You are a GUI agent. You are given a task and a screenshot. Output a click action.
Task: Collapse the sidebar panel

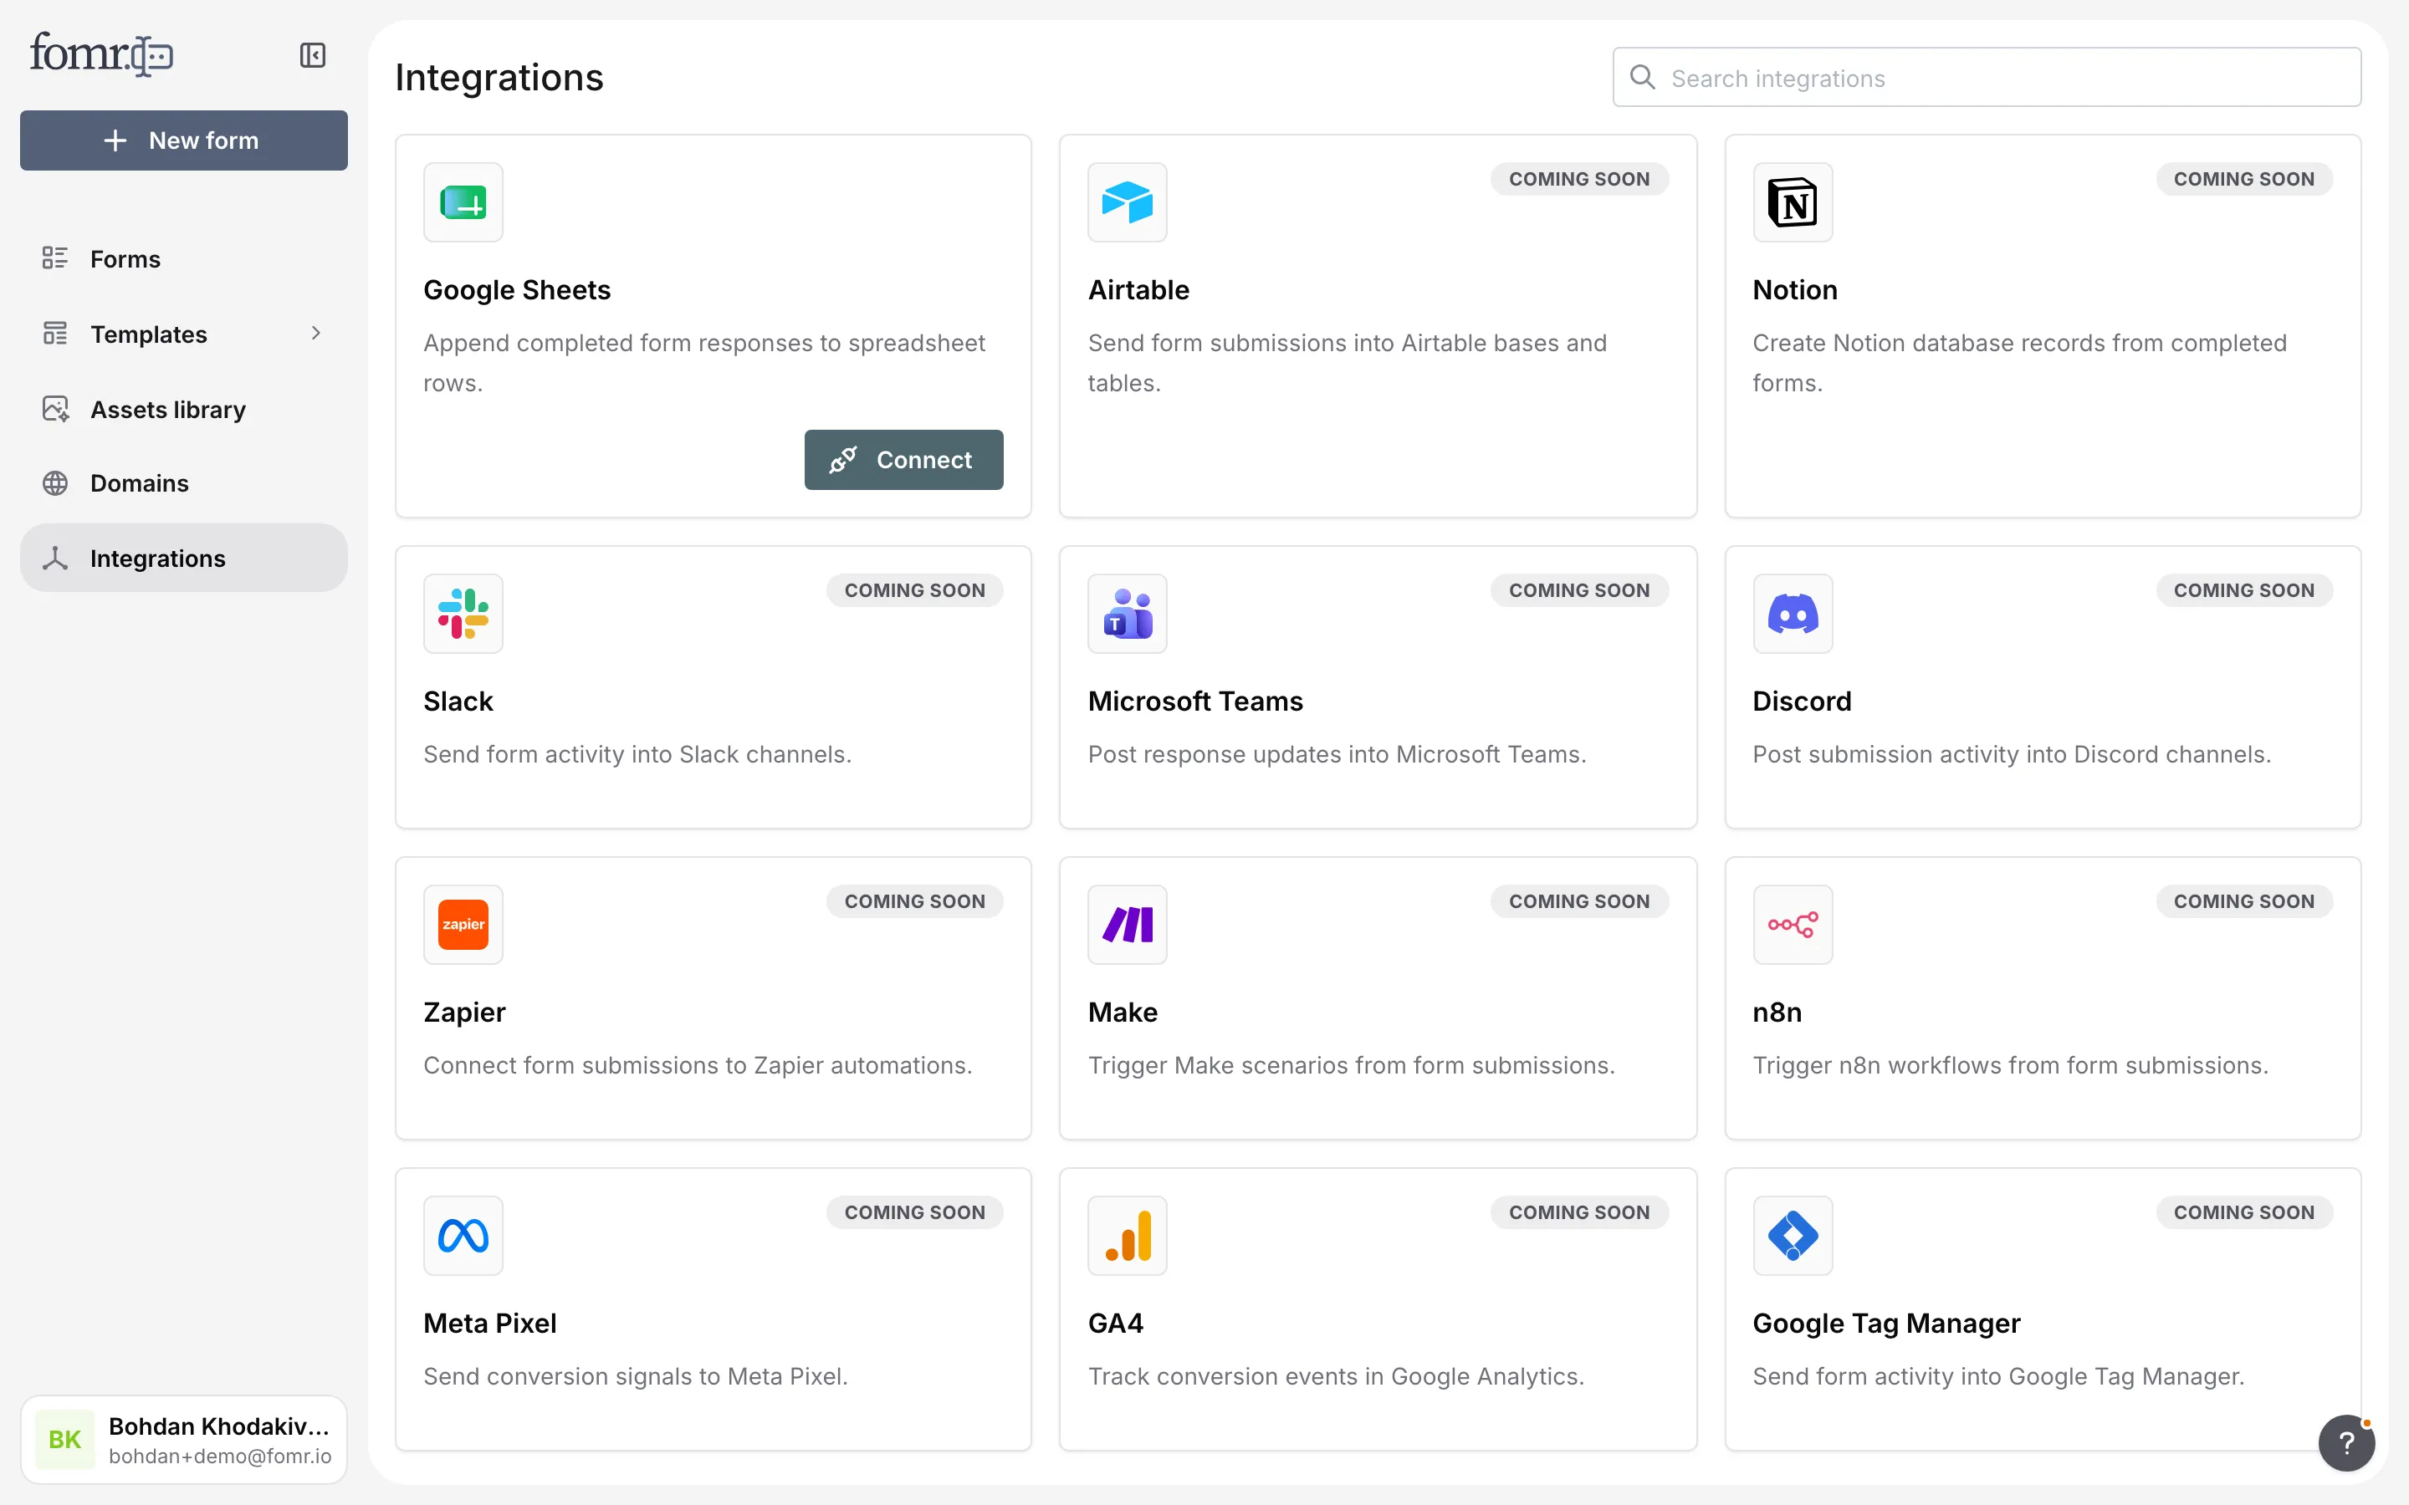tap(313, 54)
